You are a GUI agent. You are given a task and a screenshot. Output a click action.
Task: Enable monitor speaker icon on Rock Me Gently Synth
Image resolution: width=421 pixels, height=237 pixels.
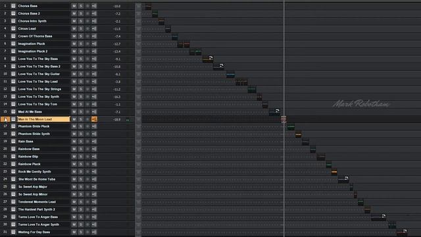coord(94,171)
